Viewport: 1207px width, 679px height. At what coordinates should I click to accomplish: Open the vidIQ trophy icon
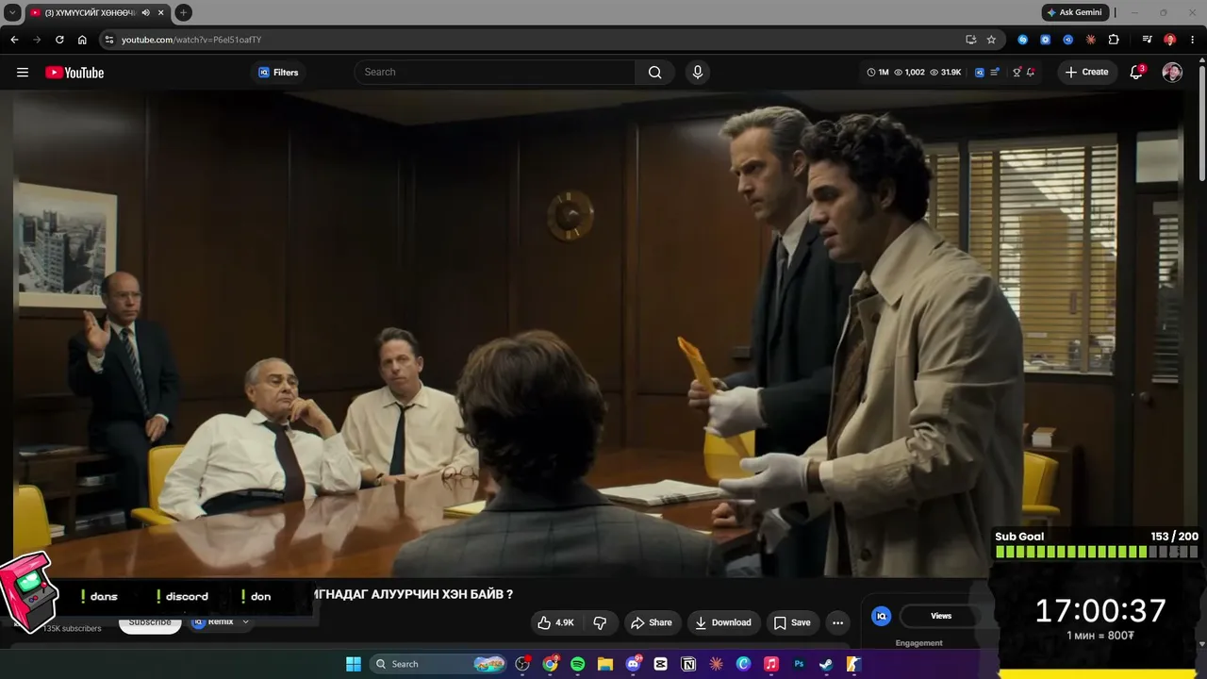[x=1017, y=73]
